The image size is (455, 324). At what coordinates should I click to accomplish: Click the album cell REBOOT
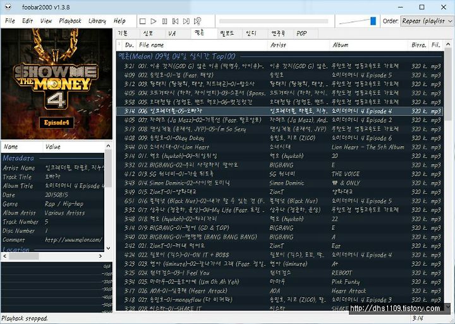(342, 273)
